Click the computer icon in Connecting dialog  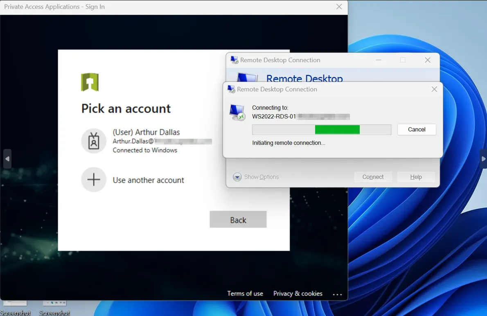coord(237,113)
